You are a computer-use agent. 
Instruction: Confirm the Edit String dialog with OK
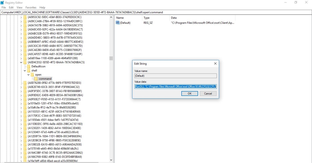190,93
